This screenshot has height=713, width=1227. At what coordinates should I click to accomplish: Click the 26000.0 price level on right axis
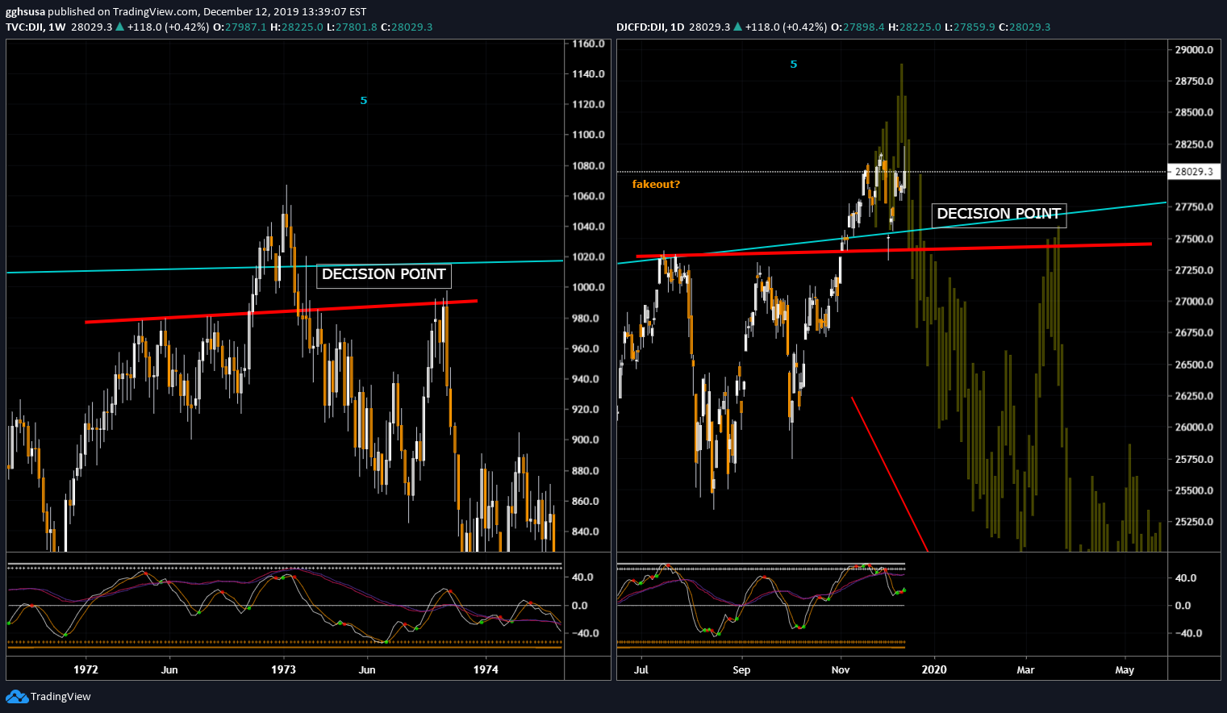(x=1194, y=427)
